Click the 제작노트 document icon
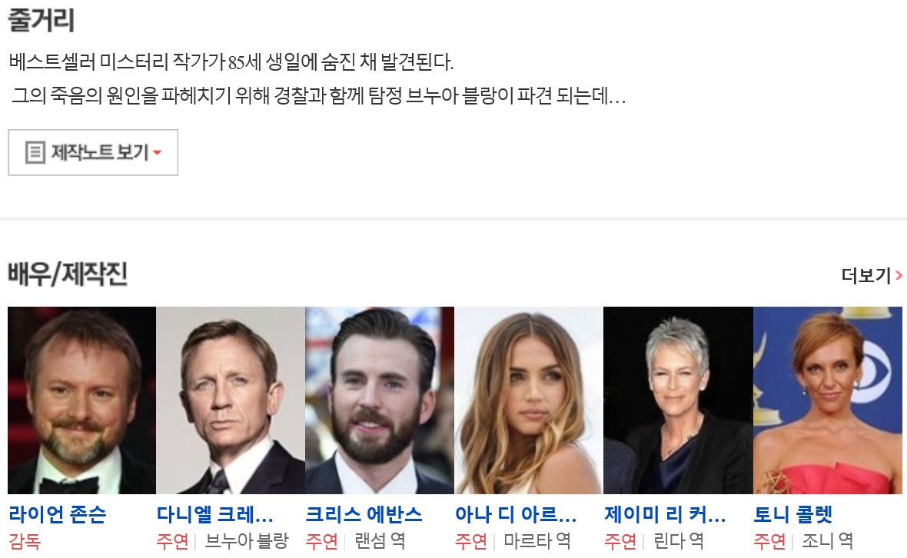907x558 pixels. pos(35,153)
